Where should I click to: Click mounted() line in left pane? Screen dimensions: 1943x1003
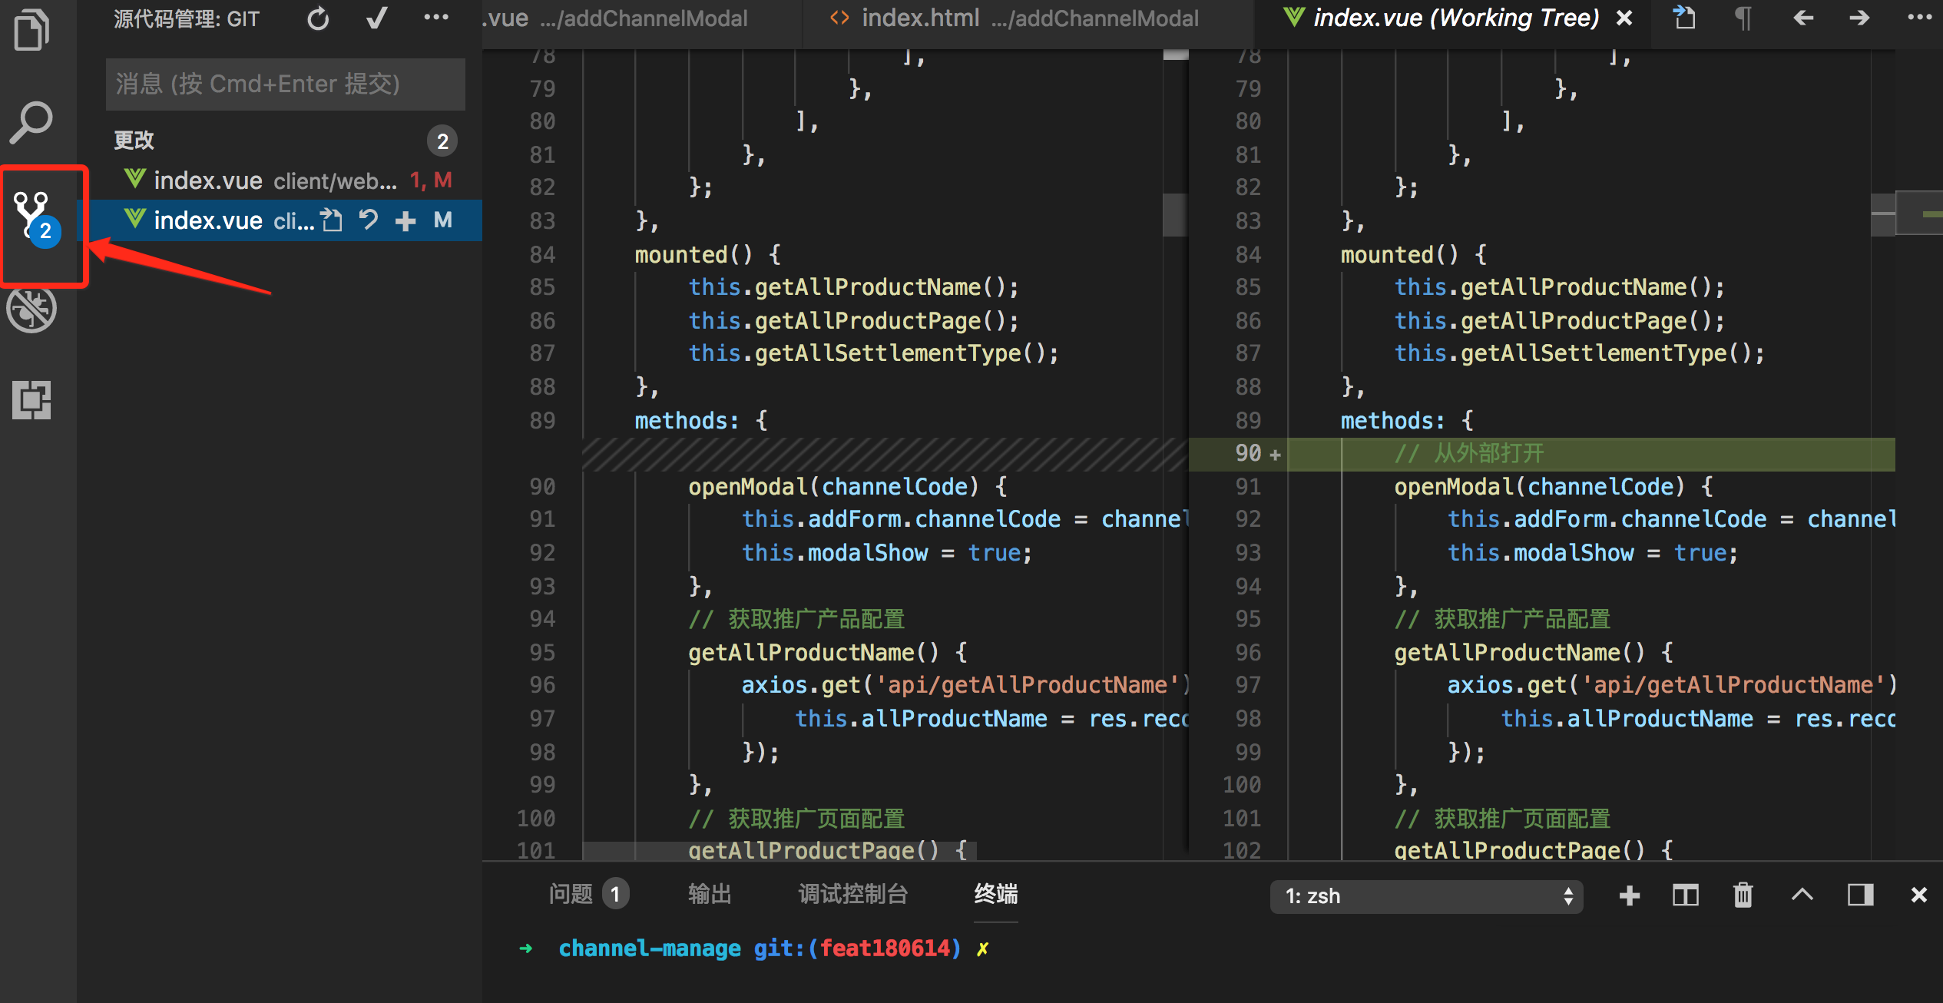pos(707,254)
